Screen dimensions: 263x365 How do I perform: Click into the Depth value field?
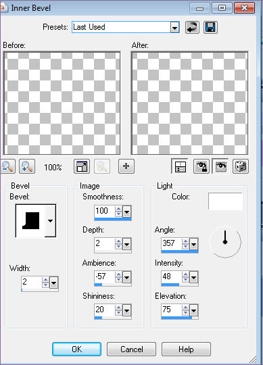click(x=105, y=244)
